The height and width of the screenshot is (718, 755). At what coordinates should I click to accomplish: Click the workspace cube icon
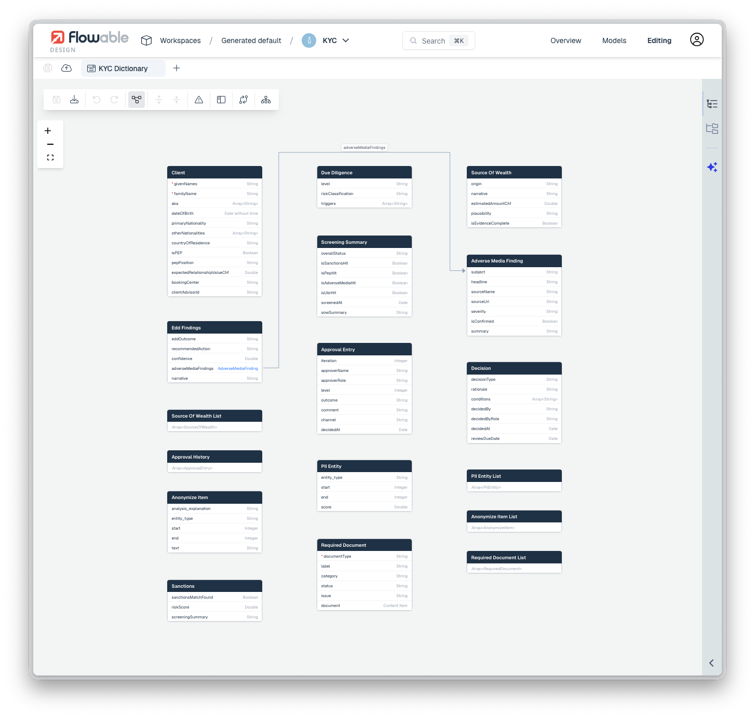(146, 40)
